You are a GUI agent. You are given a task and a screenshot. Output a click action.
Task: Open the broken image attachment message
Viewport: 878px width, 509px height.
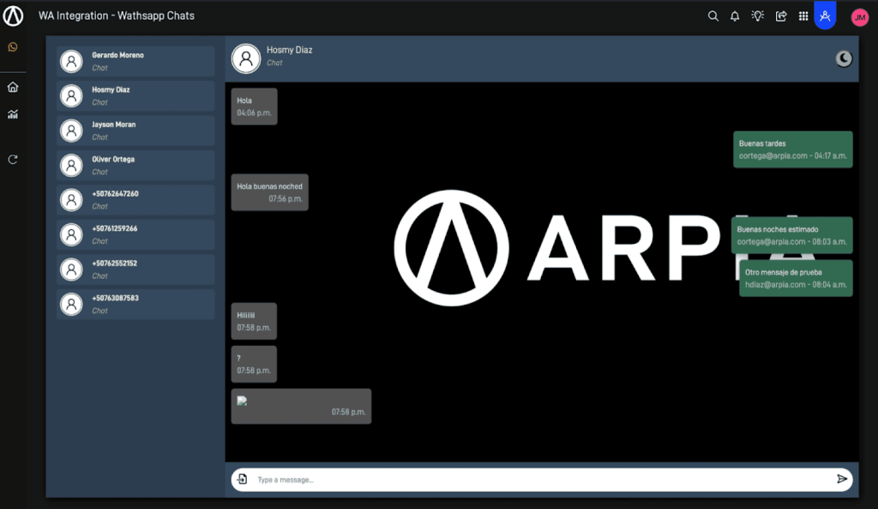click(x=301, y=406)
